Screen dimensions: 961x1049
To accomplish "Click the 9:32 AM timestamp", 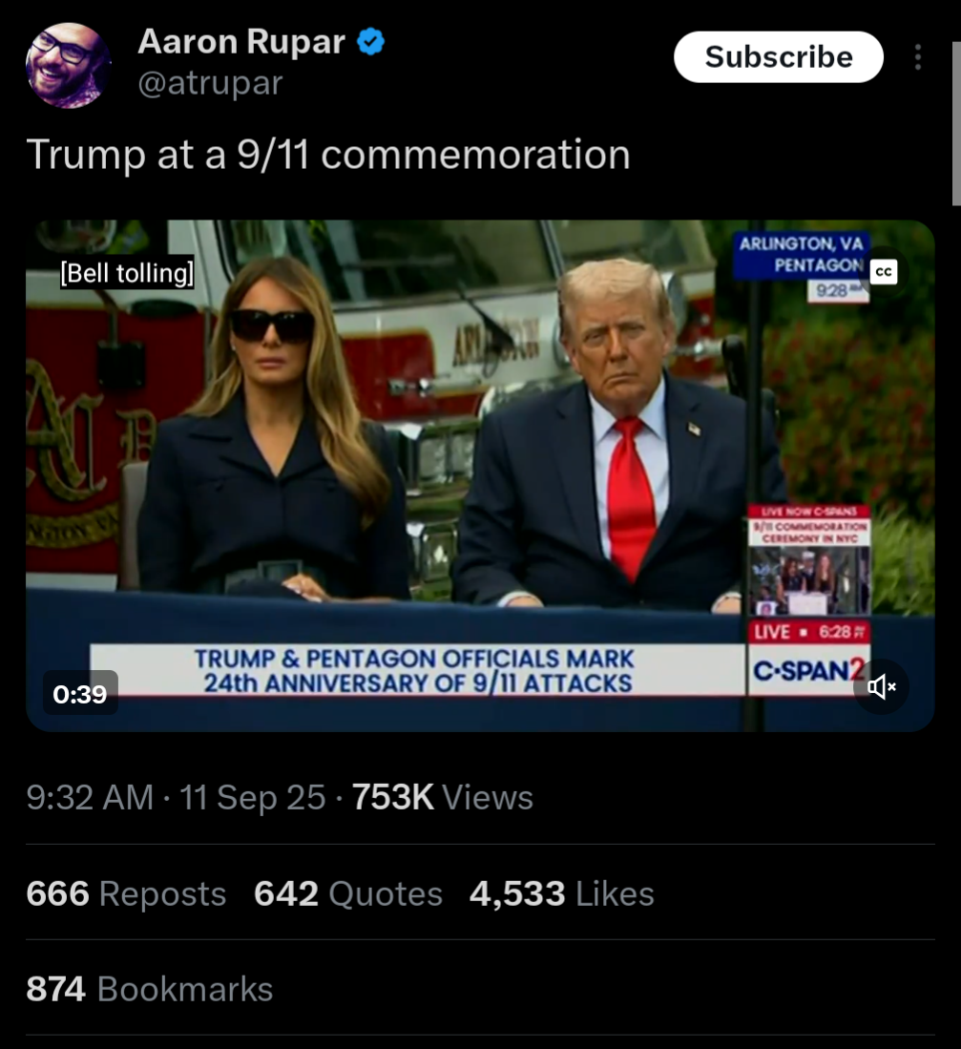I will coord(90,797).
